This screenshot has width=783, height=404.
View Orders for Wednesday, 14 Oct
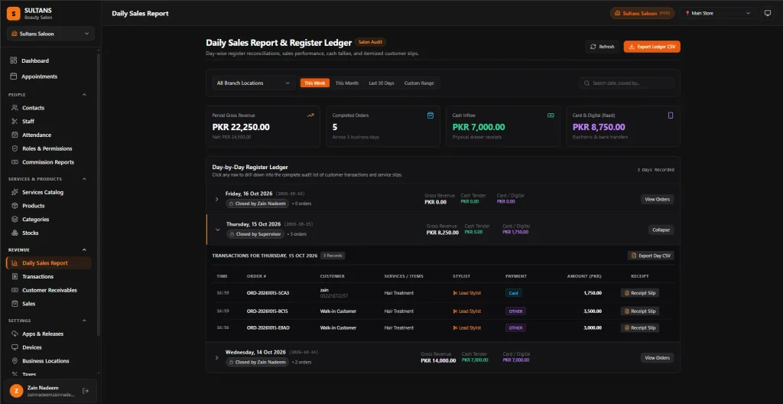click(x=657, y=357)
